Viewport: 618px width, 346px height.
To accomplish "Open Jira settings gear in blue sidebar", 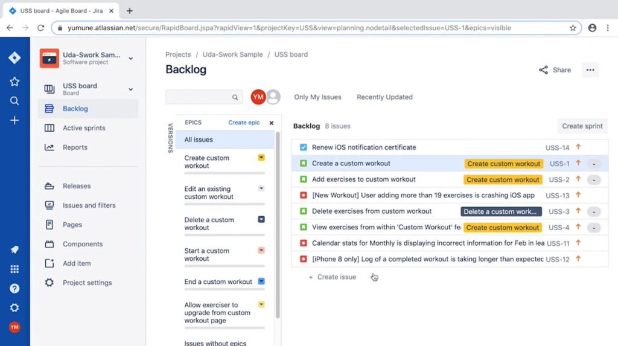I will [14, 308].
